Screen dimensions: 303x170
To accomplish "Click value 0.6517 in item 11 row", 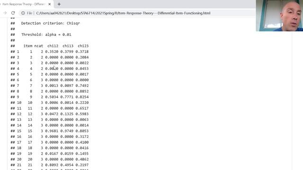I will tap(82, 108).
